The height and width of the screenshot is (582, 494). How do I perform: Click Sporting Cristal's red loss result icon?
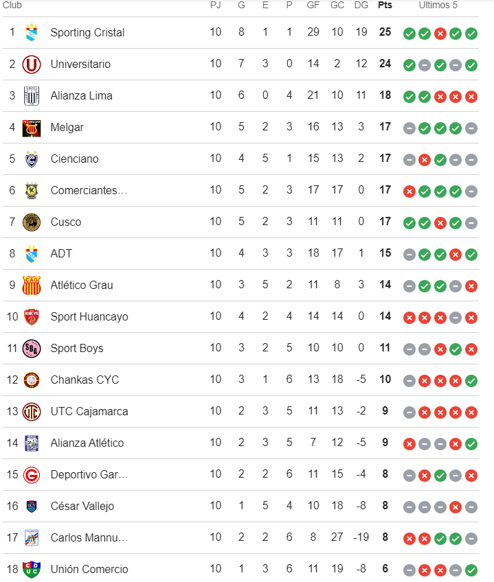coord(440,34)
